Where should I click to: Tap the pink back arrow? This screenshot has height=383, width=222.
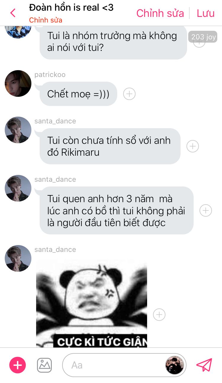coord(13,13)
